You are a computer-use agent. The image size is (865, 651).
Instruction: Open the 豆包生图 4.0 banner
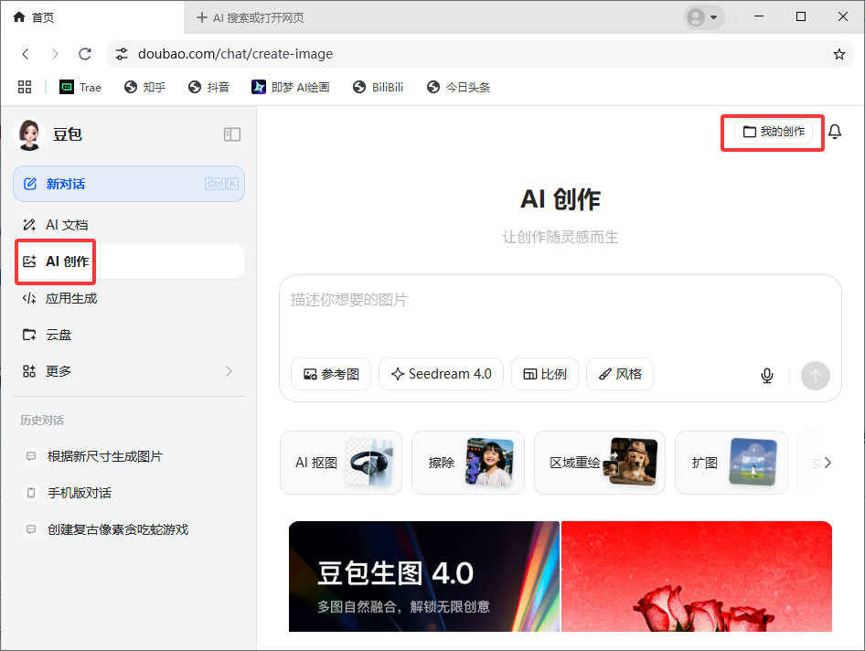click(423, 577)
